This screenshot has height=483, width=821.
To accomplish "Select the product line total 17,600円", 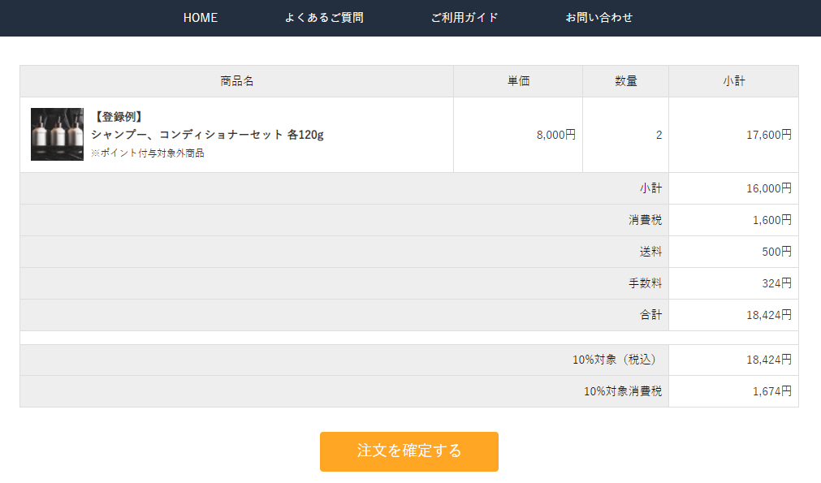I will tap(769, 135).
